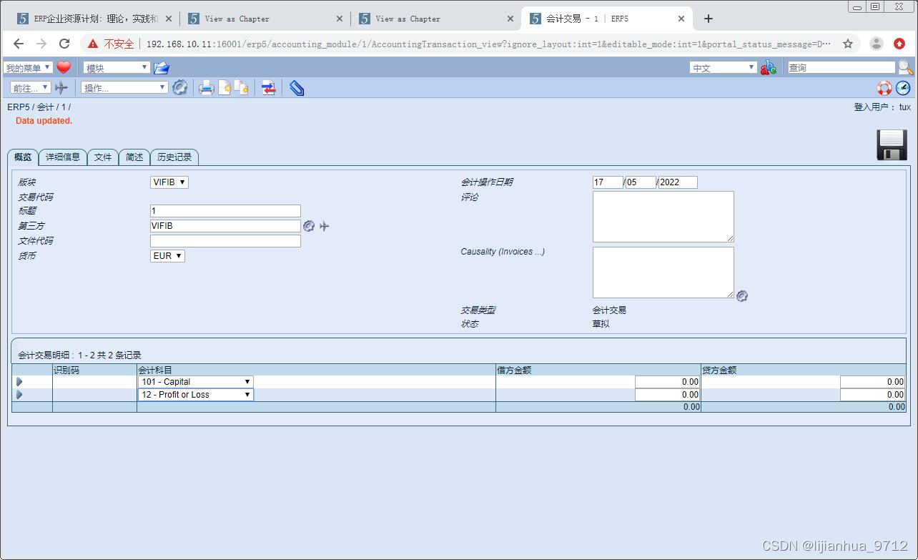Viewport: 918px width, 560px height.
Task: Open the 12 - Profit or Loss dropdown
Action: (194, 394)
